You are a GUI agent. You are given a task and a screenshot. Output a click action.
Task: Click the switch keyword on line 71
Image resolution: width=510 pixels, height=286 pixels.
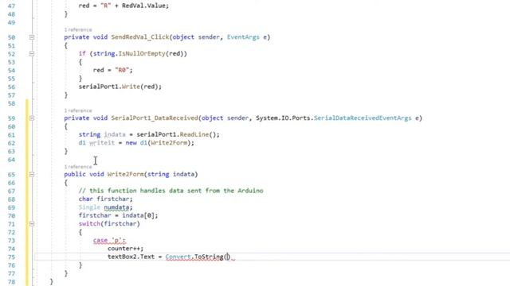click(x=89, y=224)
